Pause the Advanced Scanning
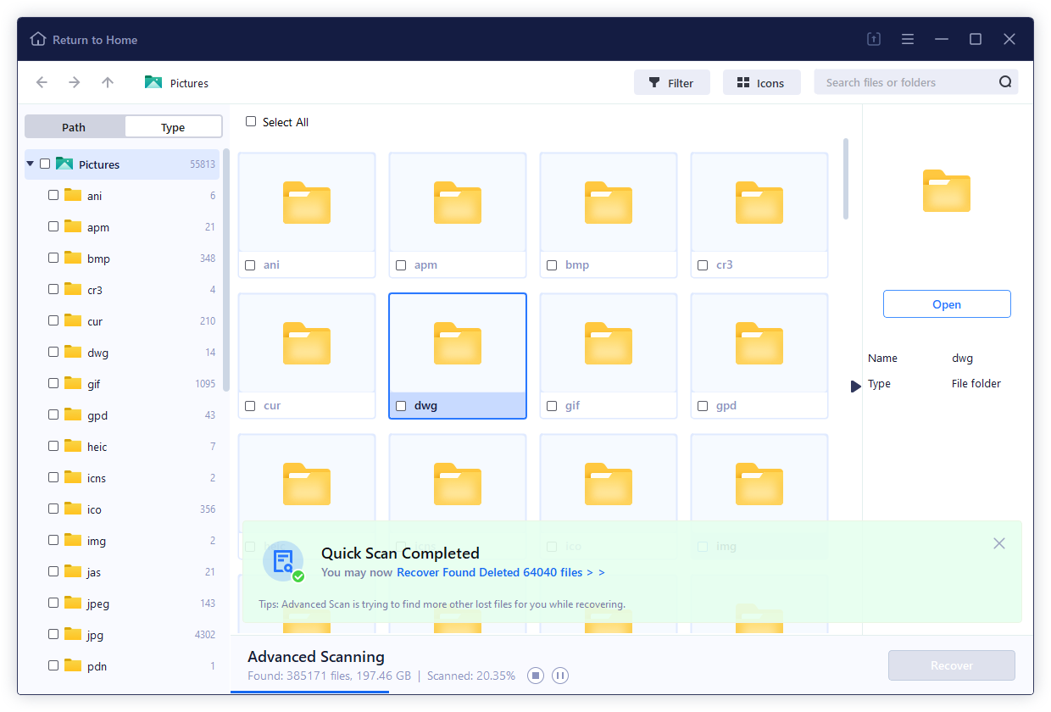Screen dimensions: 1051x712 click(x=560, y=676)
